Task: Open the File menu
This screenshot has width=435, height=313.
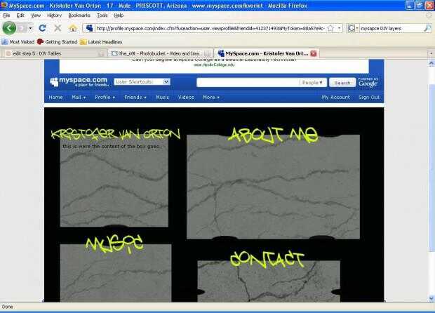Action: click(6, 15)
